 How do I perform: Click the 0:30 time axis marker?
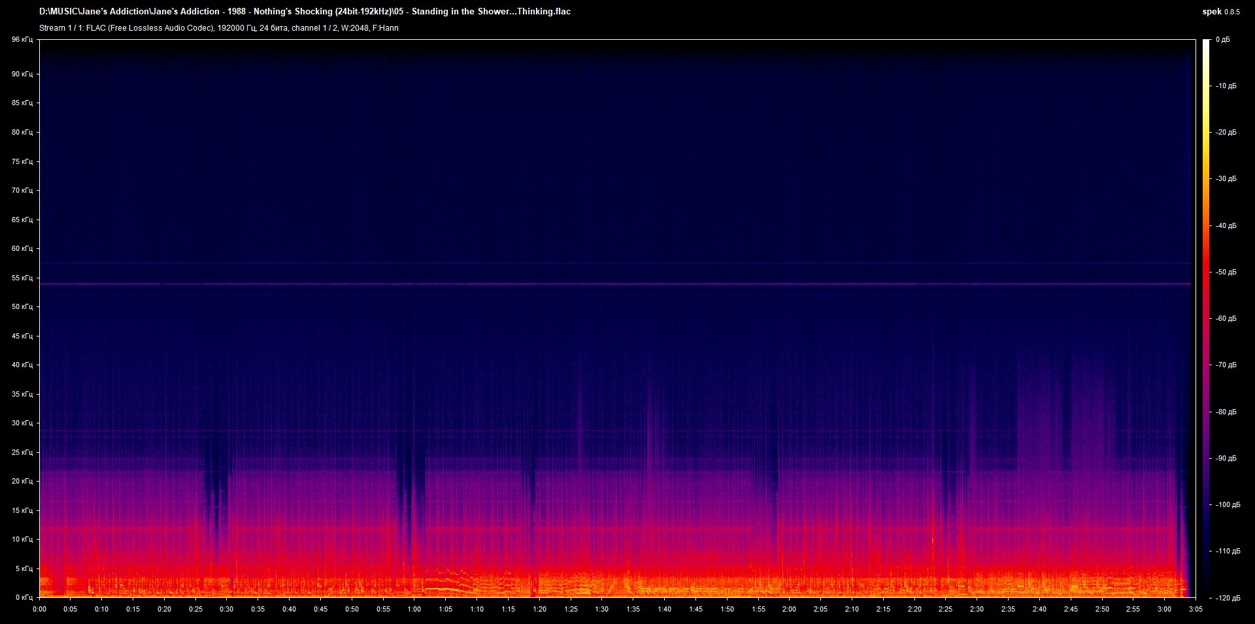pyautogui.click(x=226, y=609)
